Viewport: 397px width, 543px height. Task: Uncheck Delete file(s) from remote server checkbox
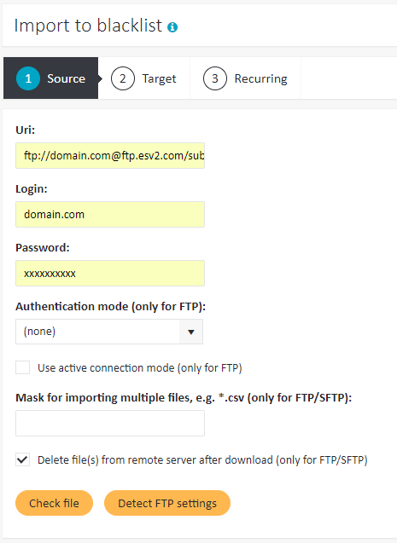(22, 459)
